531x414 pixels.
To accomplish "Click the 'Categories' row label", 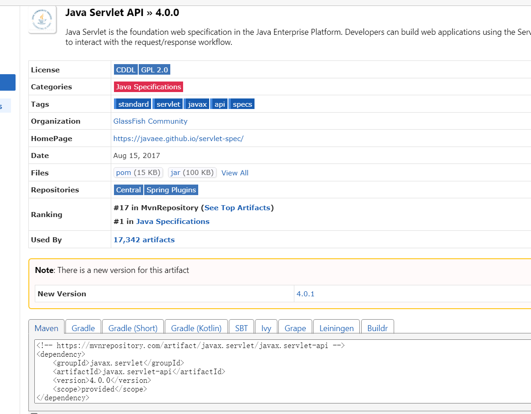I will click(51, 87).
